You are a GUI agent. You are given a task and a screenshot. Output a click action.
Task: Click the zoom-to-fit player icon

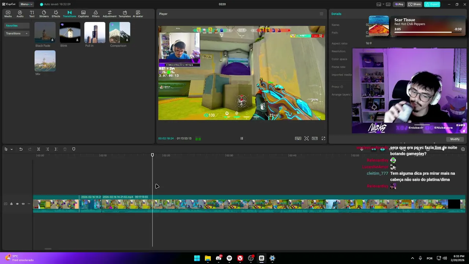coord(306,138)
